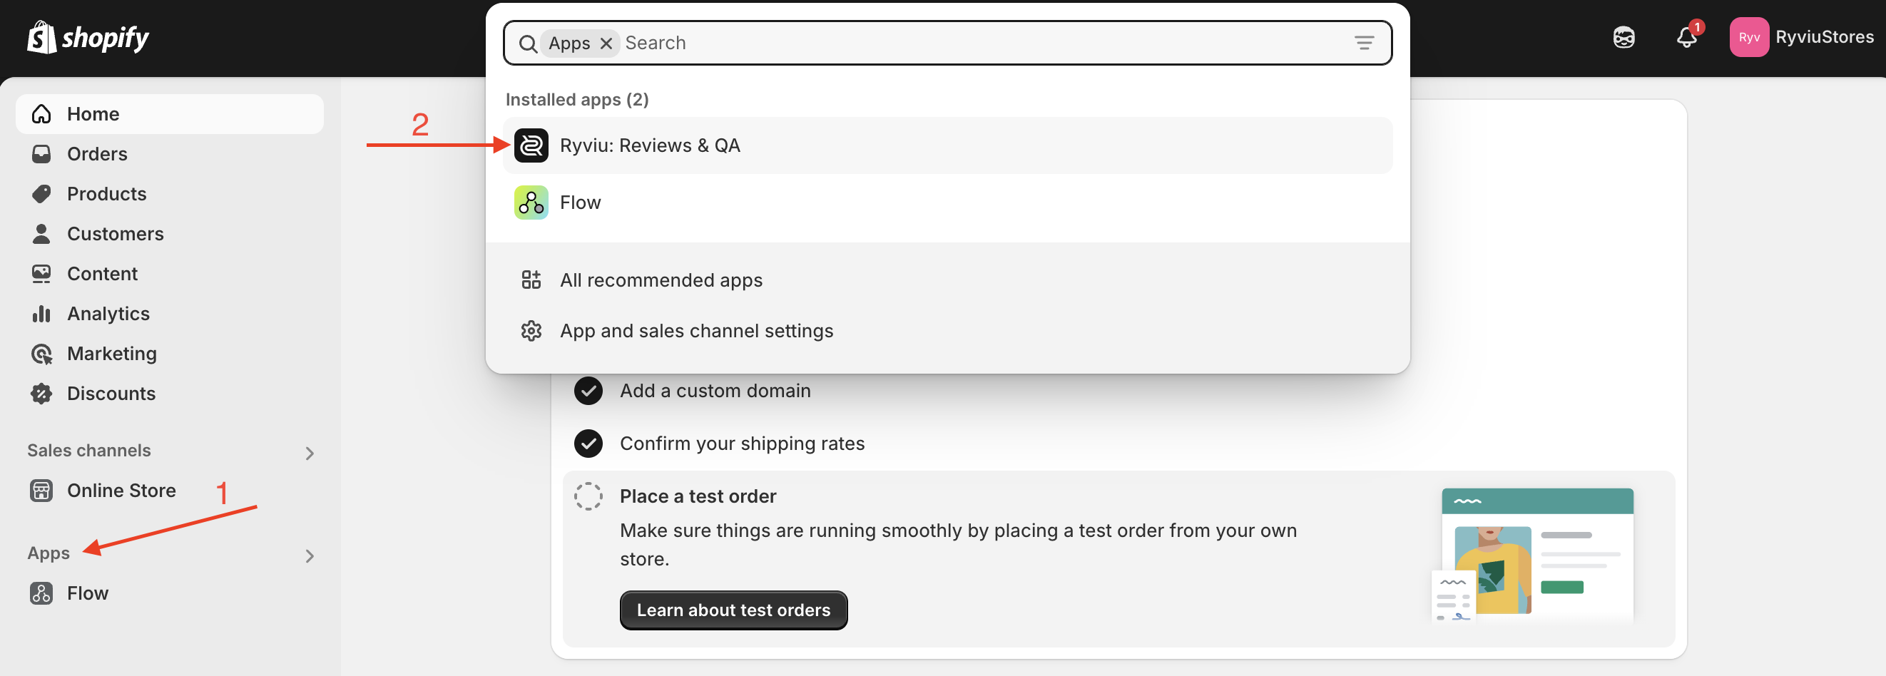Click the search magnifier icon
Viewport: 1886px width, 676px height.
(528, 44)
